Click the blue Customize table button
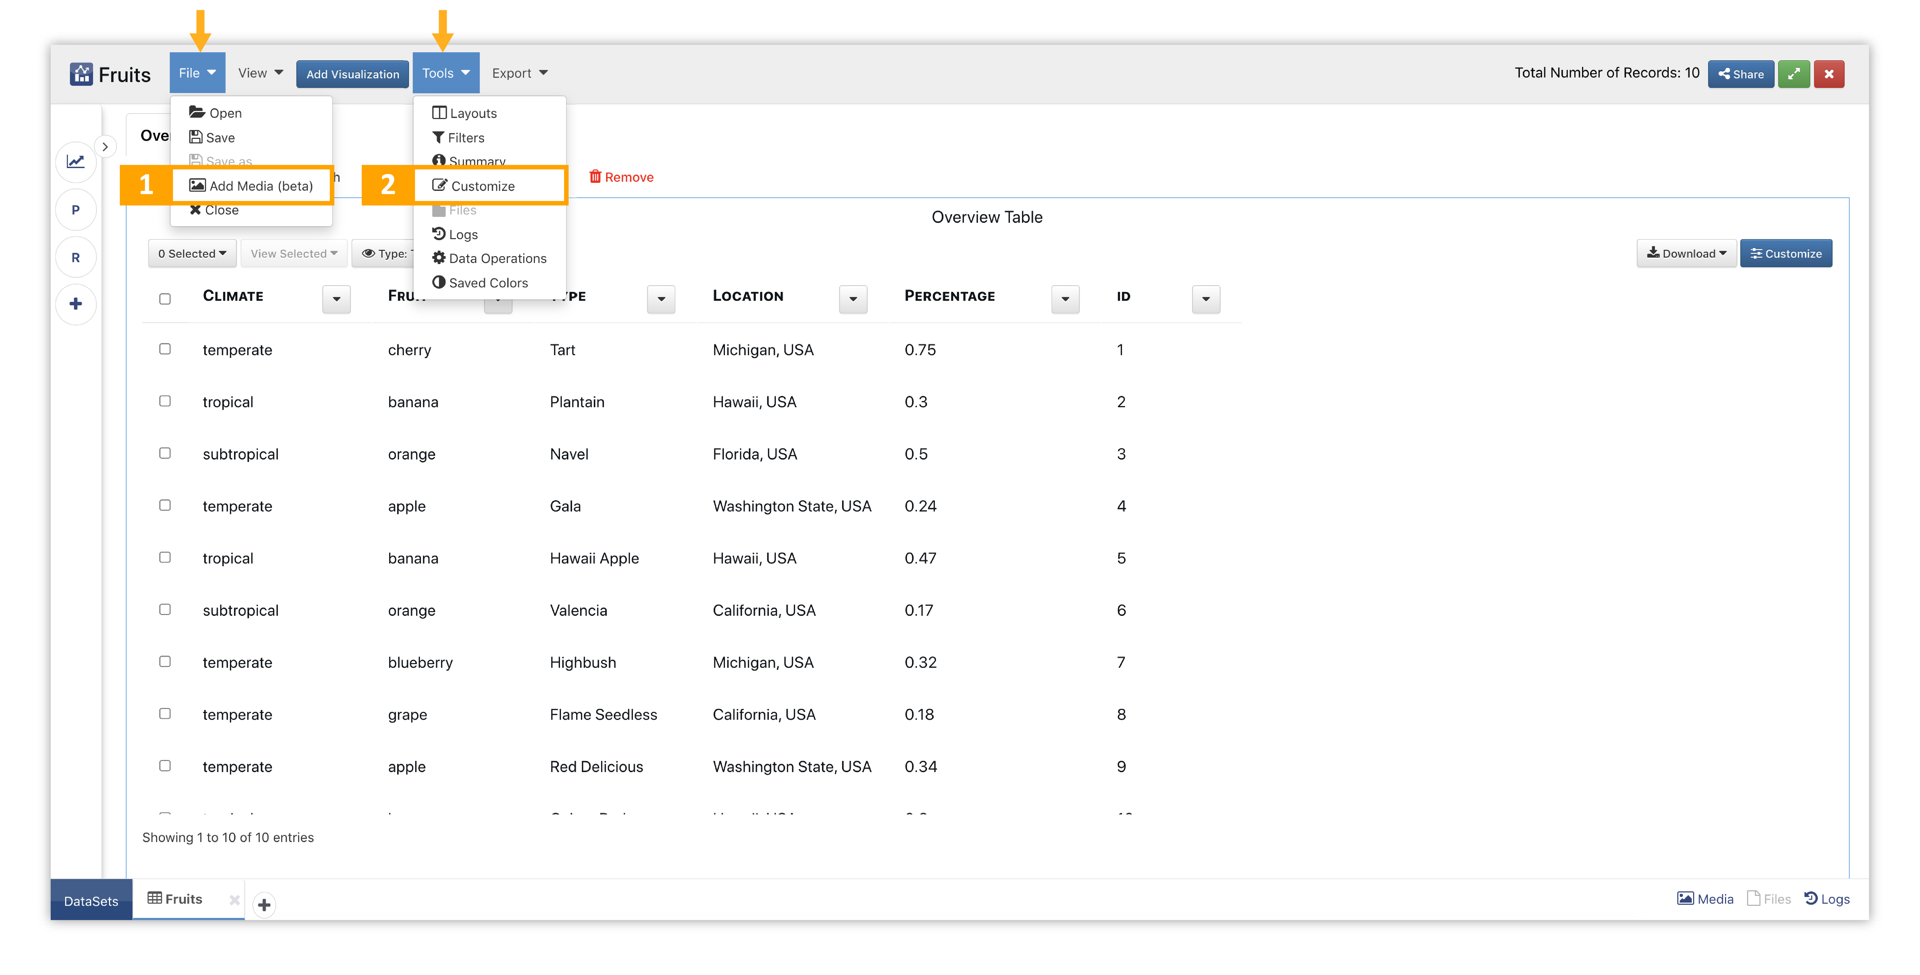1920x975 pixels. pos(1786,254)
